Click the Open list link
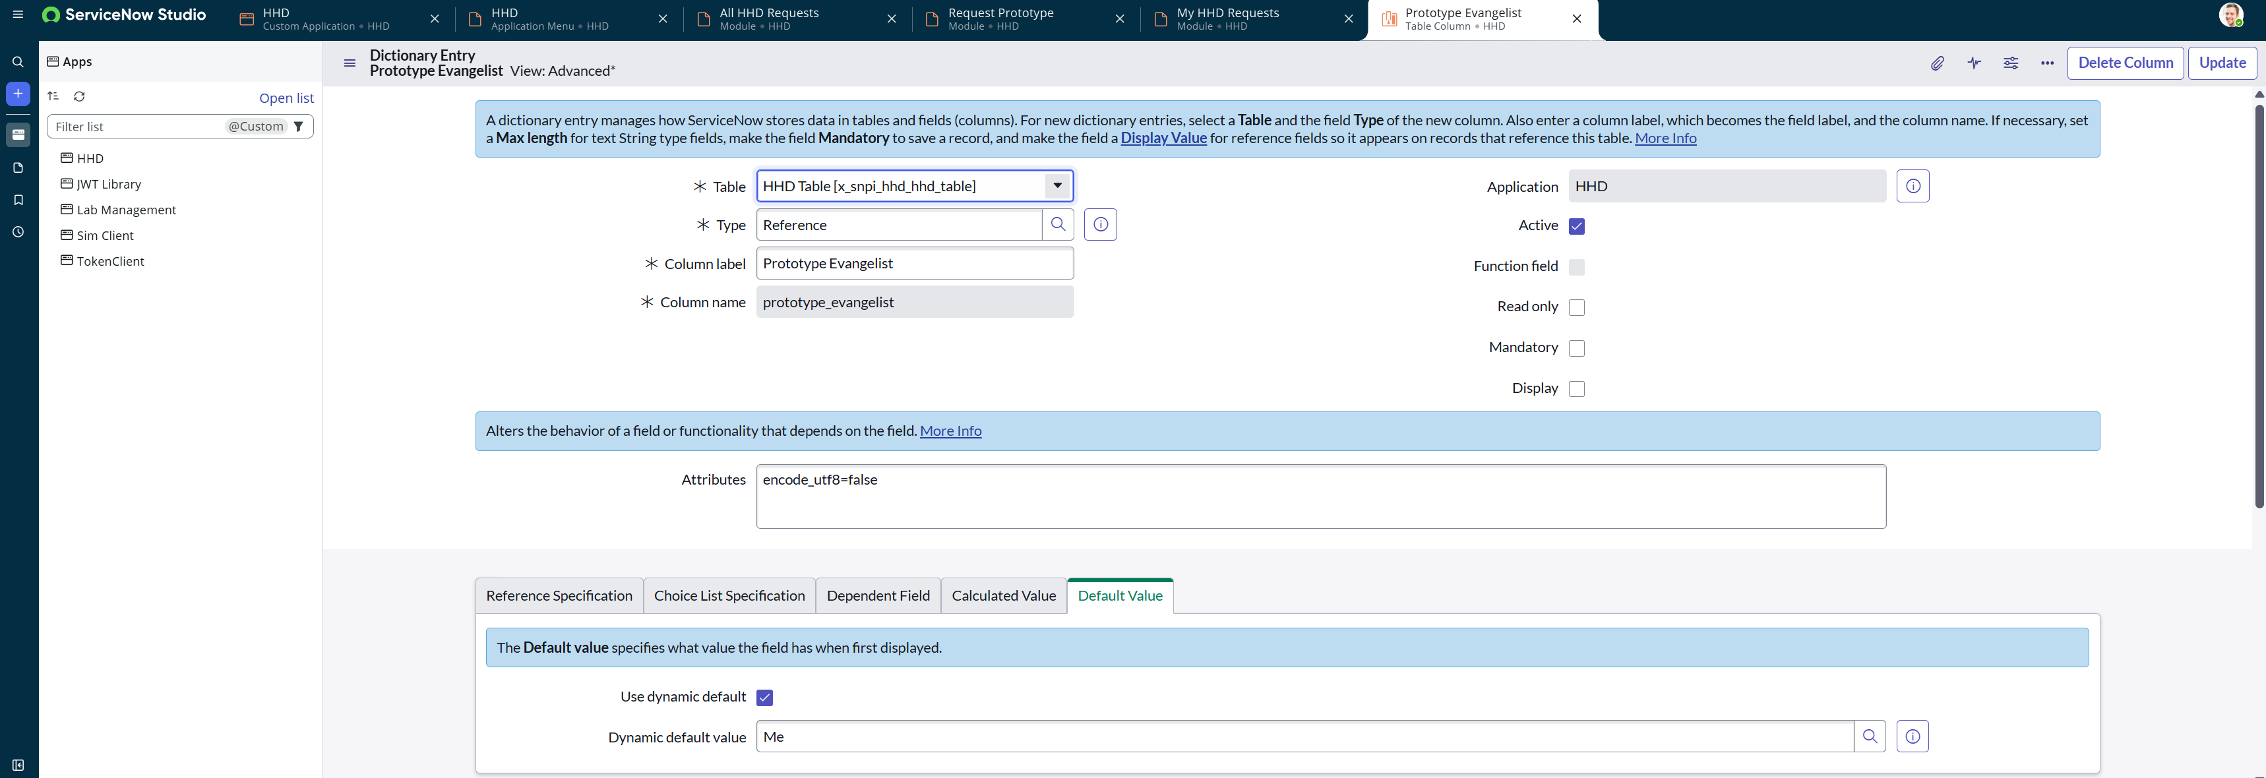 [x=286, y=98]
